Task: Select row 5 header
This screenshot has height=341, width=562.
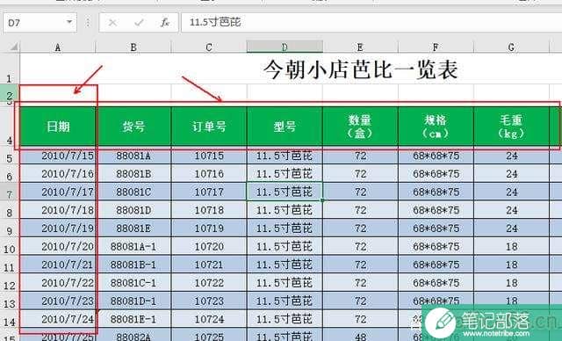Action: tap(10, 156)
